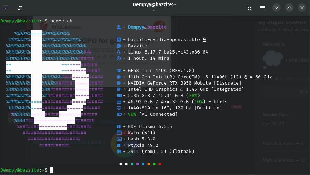Viewport: 310px width, 175px height.
Task: Open the Ptyxis hamburger main menu
Action: [263, 8]
